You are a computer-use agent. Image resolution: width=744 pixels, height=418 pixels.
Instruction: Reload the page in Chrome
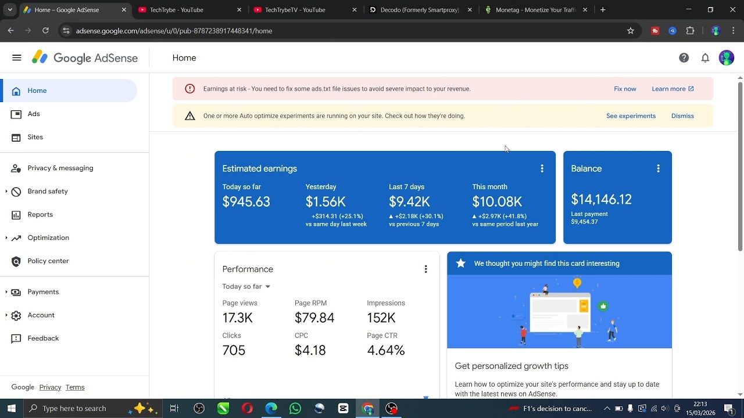45,31
